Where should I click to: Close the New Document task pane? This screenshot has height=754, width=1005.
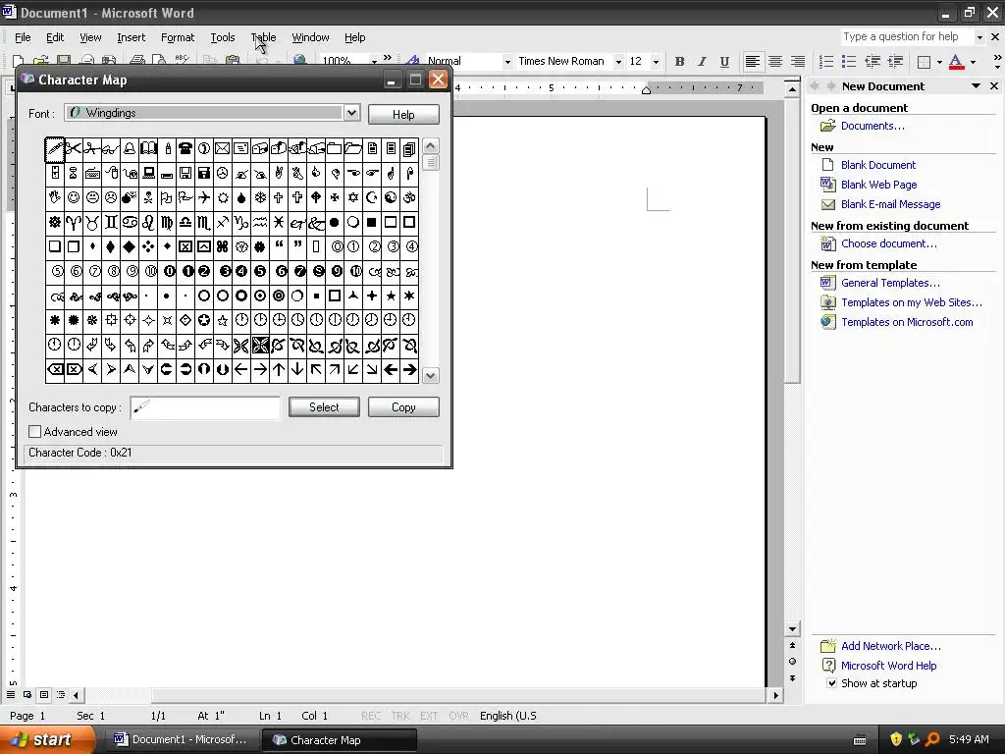pos(994,86)
